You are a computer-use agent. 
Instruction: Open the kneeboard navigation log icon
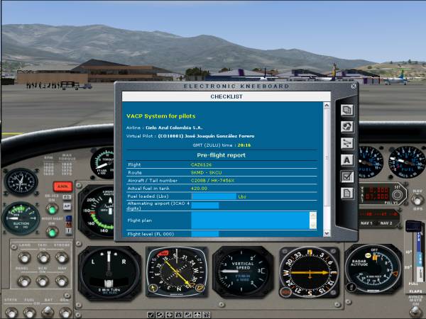pyautogui.click(x=347, y=143)
